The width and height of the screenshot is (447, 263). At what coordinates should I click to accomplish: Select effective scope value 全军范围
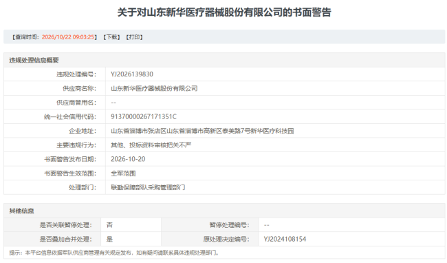pyautogui.click(x=123, y=173)
